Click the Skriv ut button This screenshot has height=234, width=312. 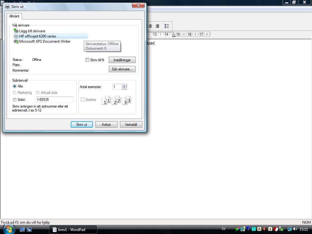pos(82,125)
